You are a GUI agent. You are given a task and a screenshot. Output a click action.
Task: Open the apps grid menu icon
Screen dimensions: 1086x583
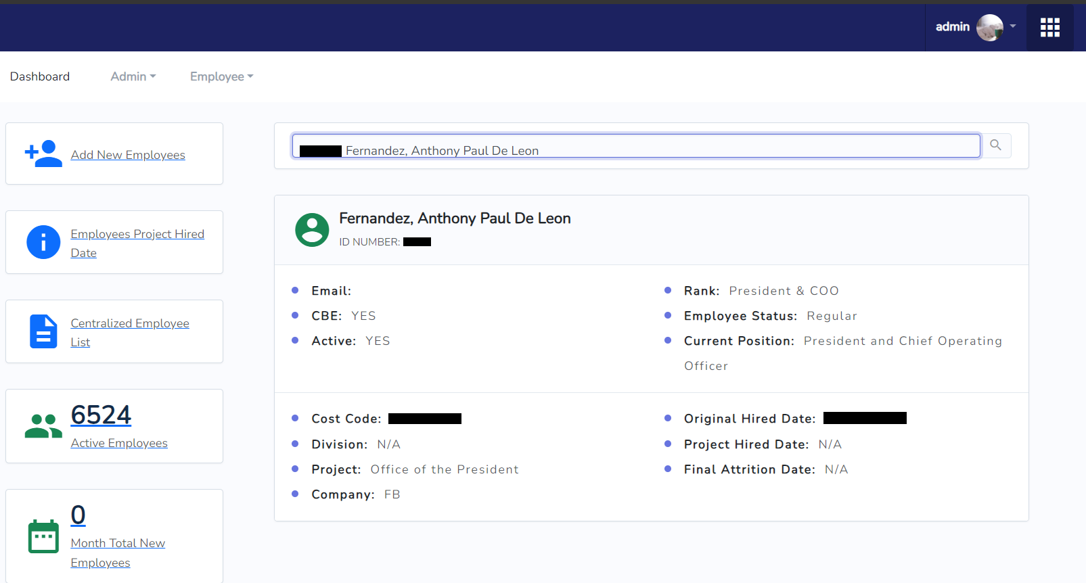point(1049,28)
